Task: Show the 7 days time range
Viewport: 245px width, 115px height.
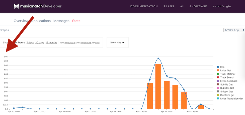Action: [30, 42]
